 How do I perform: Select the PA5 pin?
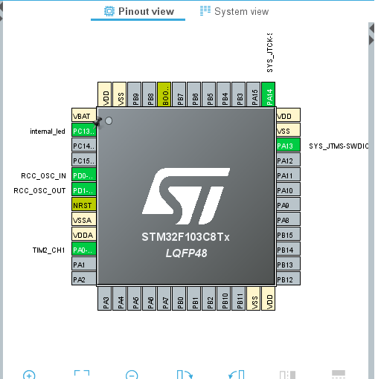[134, 299]
